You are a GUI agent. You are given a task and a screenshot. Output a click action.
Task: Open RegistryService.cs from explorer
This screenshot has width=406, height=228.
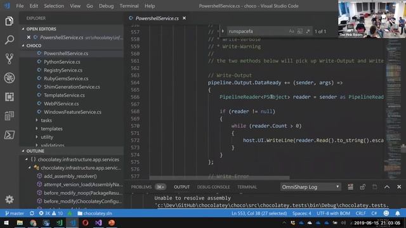click(x=63, y=70)
